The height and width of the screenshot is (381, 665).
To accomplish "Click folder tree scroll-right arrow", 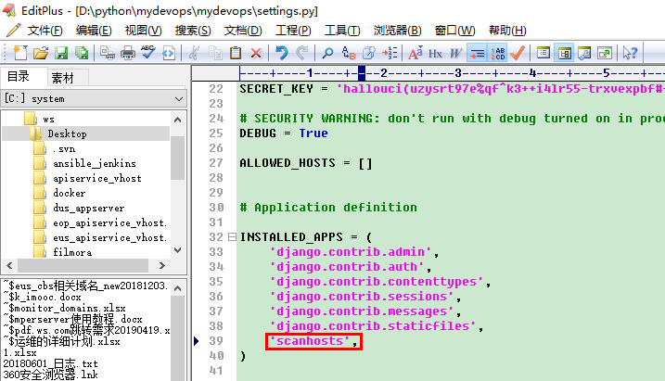I will (x=161, y=265).
